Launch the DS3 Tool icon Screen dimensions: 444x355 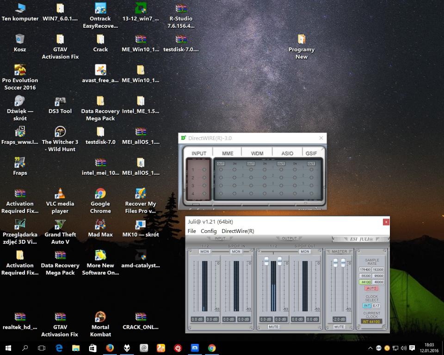tap(60, 105)
